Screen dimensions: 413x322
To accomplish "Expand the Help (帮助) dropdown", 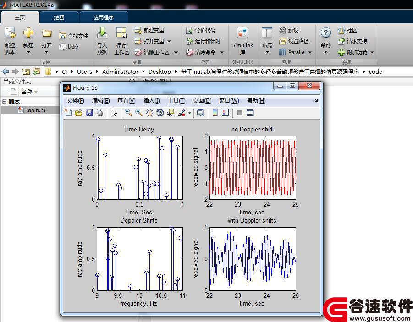I will [x=326, y=52].
